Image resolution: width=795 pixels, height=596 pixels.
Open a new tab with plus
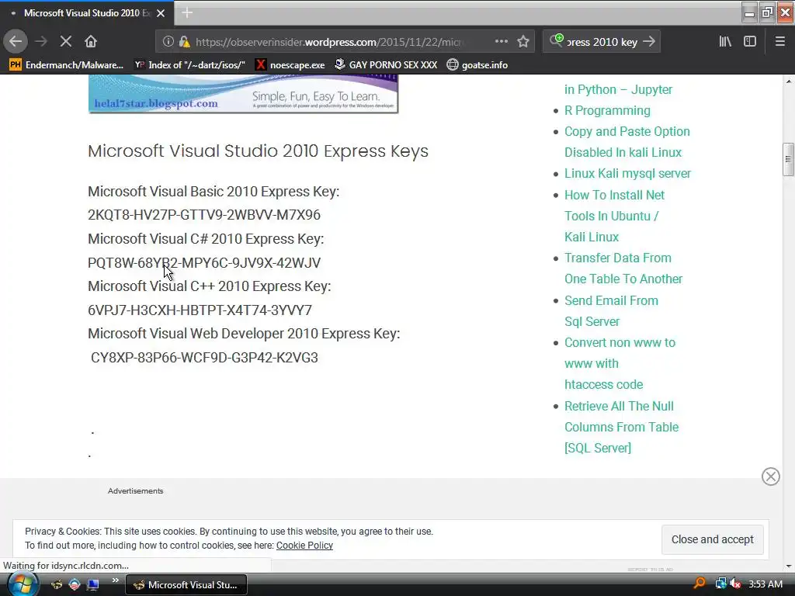pyautogui.click(x=187, y=12)
